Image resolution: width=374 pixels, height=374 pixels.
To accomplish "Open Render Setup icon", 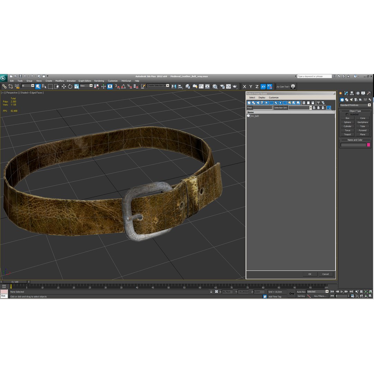I will (222, 86).
